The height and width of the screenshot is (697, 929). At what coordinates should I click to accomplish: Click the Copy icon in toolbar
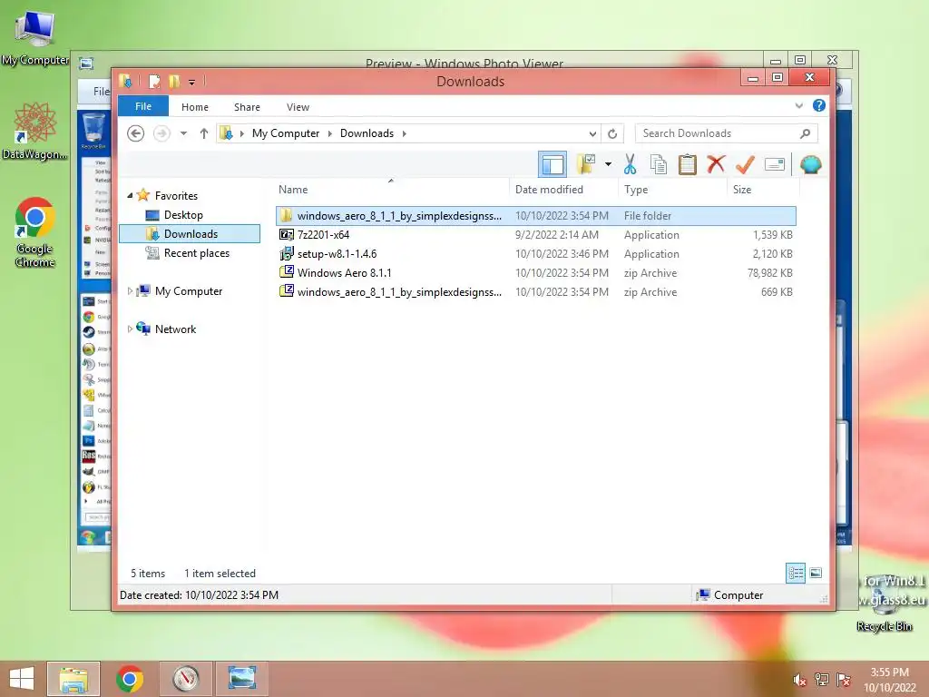[x=659, y=164]
